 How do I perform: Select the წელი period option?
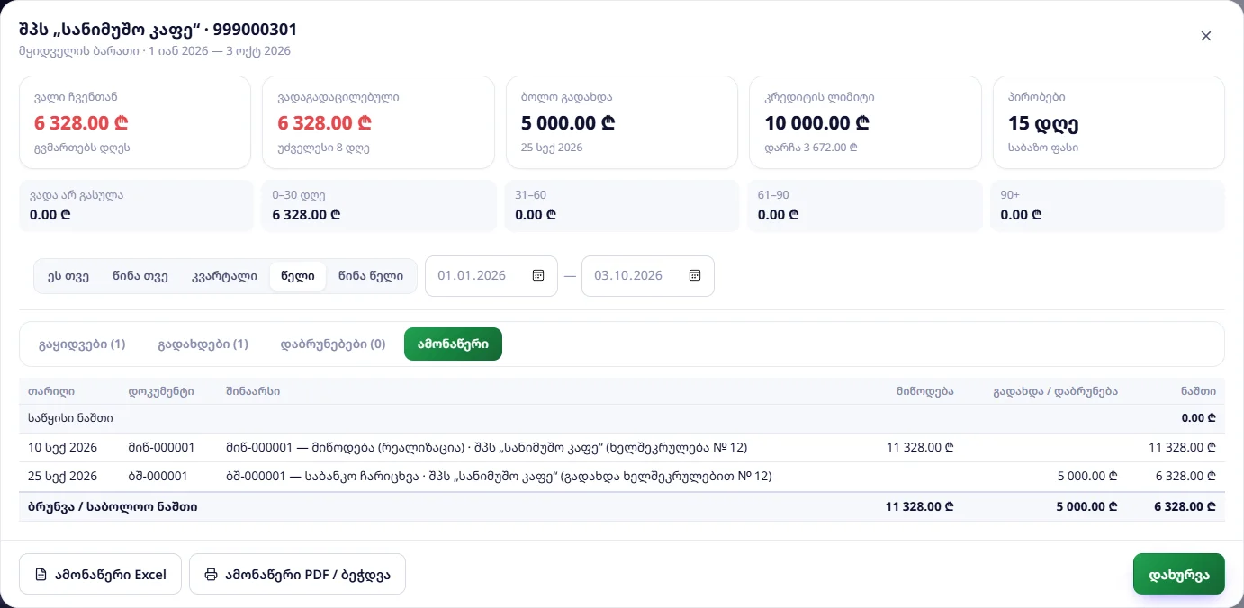point(298,276)
